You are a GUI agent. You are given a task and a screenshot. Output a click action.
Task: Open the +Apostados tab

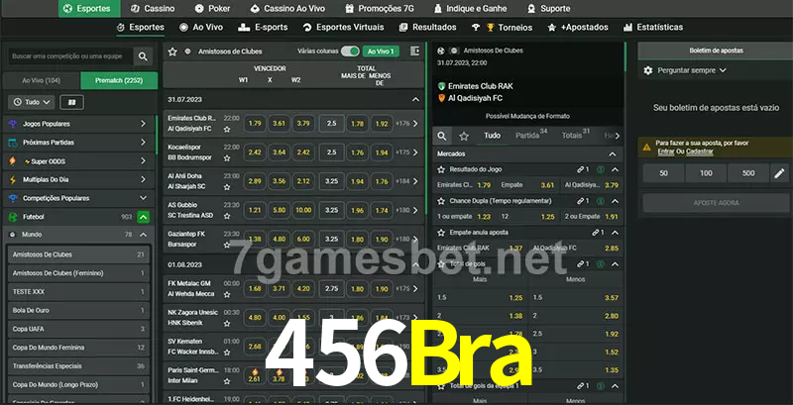pos(578,28)
